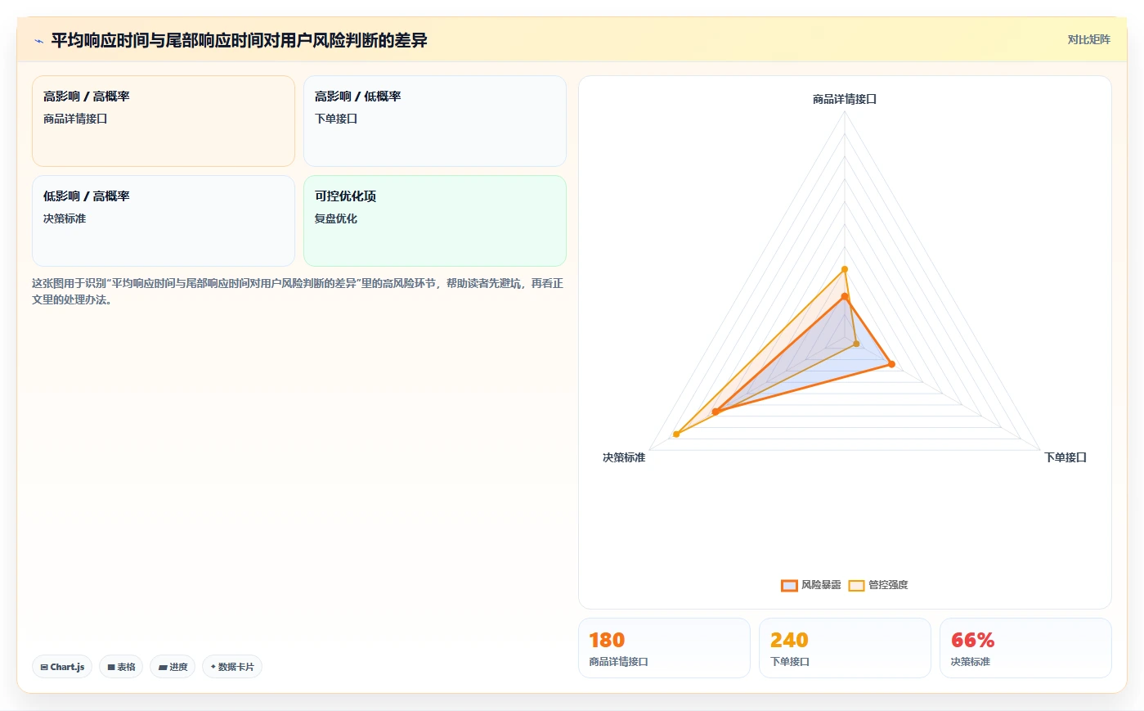Click the 管控强度 point on 商品详情接口 axis
The width and height of the screenshot is (1144, 711).
click(845, 269)
